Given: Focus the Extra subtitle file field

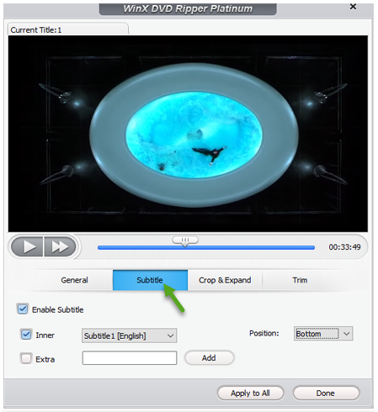Looking at the screenshot, I should point(130,357).
